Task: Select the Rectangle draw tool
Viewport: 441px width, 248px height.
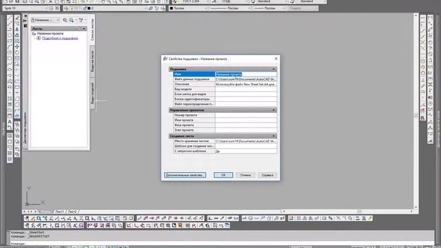Action: (x=10, y=41)
